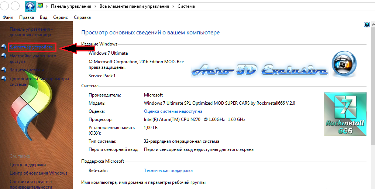Open the Справка menu
Viewport: 375px width, 189px height.
[82, 17]
